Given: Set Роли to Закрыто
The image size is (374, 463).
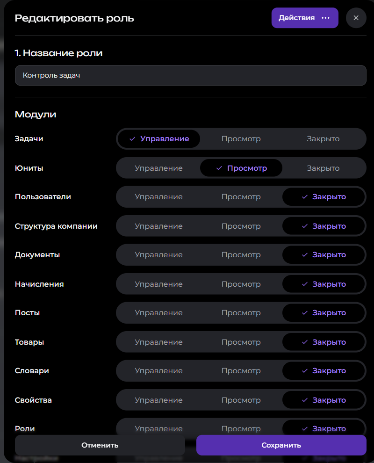Looking at the screenshot, I should coord(323,428).
